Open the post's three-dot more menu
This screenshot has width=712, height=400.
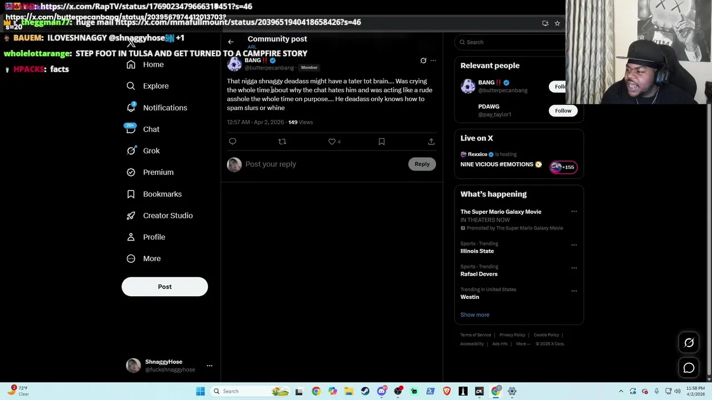click(x=433, y=61)
